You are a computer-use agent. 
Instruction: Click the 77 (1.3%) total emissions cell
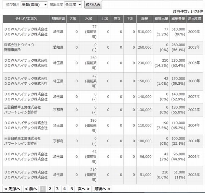(x=161, y=32)
